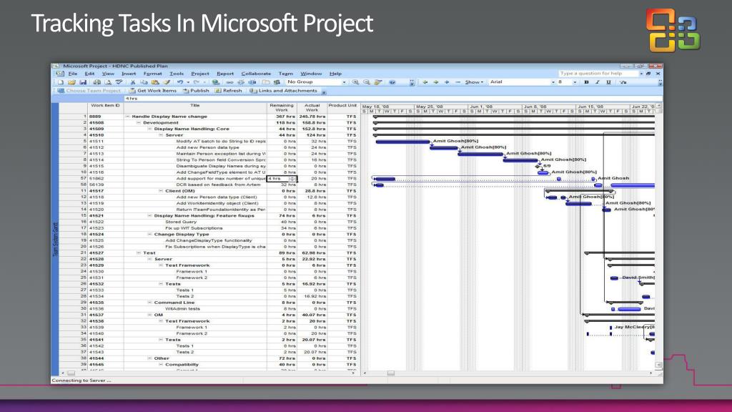The width and height of the screenshot is (732, 412).
Task: Click the Zoom Out magnifier icon
Action: pyautogui.click(x=367, y=82)
